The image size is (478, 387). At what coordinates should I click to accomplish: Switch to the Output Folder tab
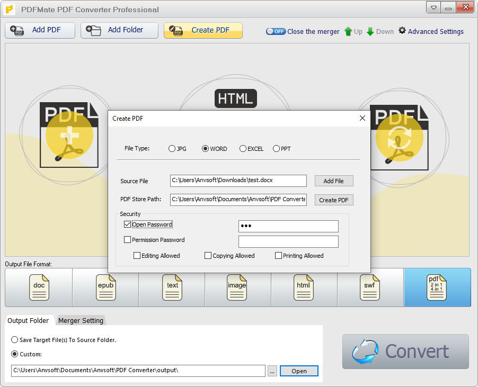(x=29, y=320)
